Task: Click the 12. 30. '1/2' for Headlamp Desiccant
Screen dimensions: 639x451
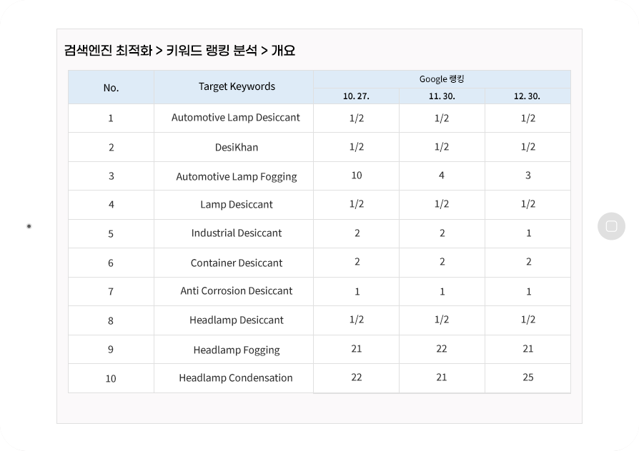Action: (x=528, y=320)
